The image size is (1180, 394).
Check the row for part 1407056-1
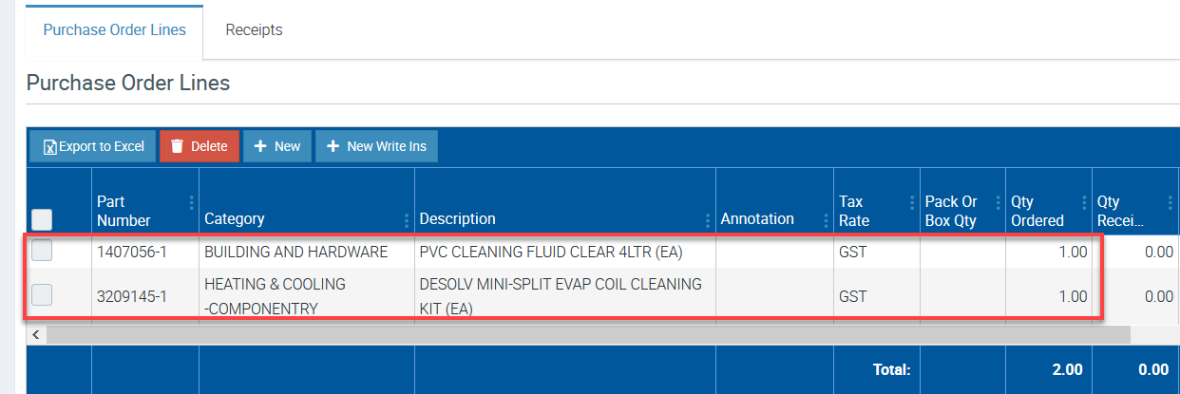[42, 252]
